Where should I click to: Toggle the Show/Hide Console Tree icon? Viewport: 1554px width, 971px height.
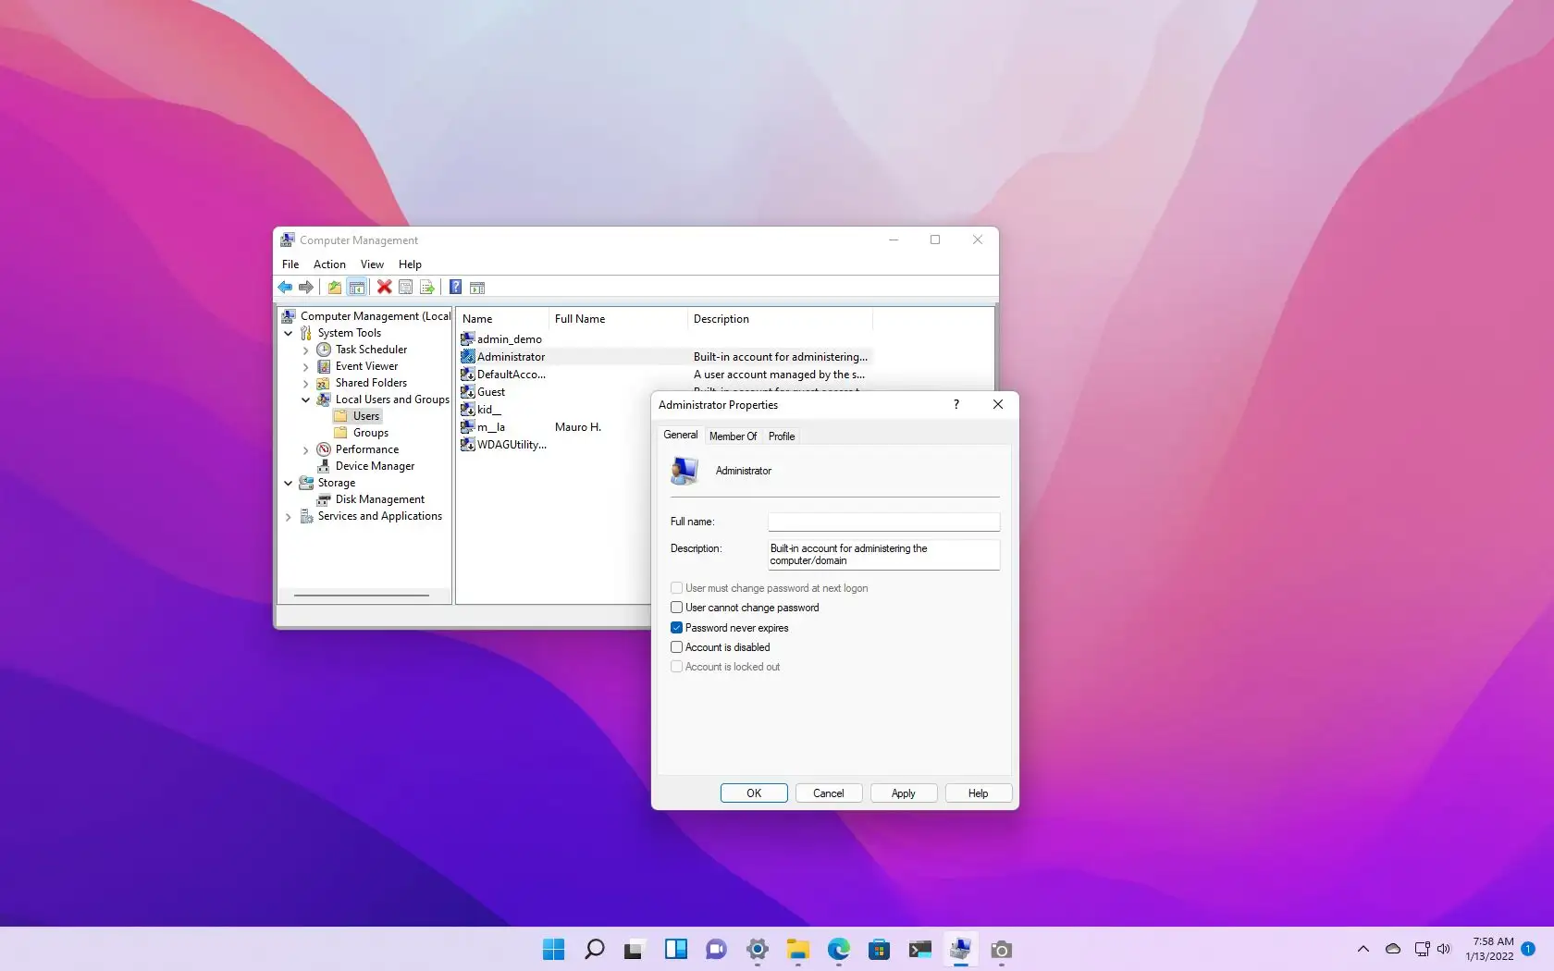356,288
